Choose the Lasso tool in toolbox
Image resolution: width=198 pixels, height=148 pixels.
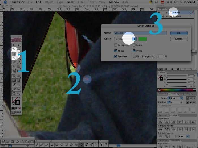click(19, 49)
